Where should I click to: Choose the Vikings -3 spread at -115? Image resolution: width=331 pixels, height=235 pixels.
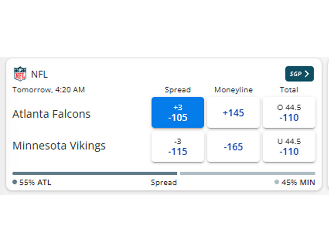pos(178,146)
